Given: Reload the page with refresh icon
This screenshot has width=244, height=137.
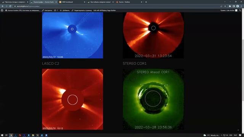Looking at the screenshot, I should coord(10,6).
